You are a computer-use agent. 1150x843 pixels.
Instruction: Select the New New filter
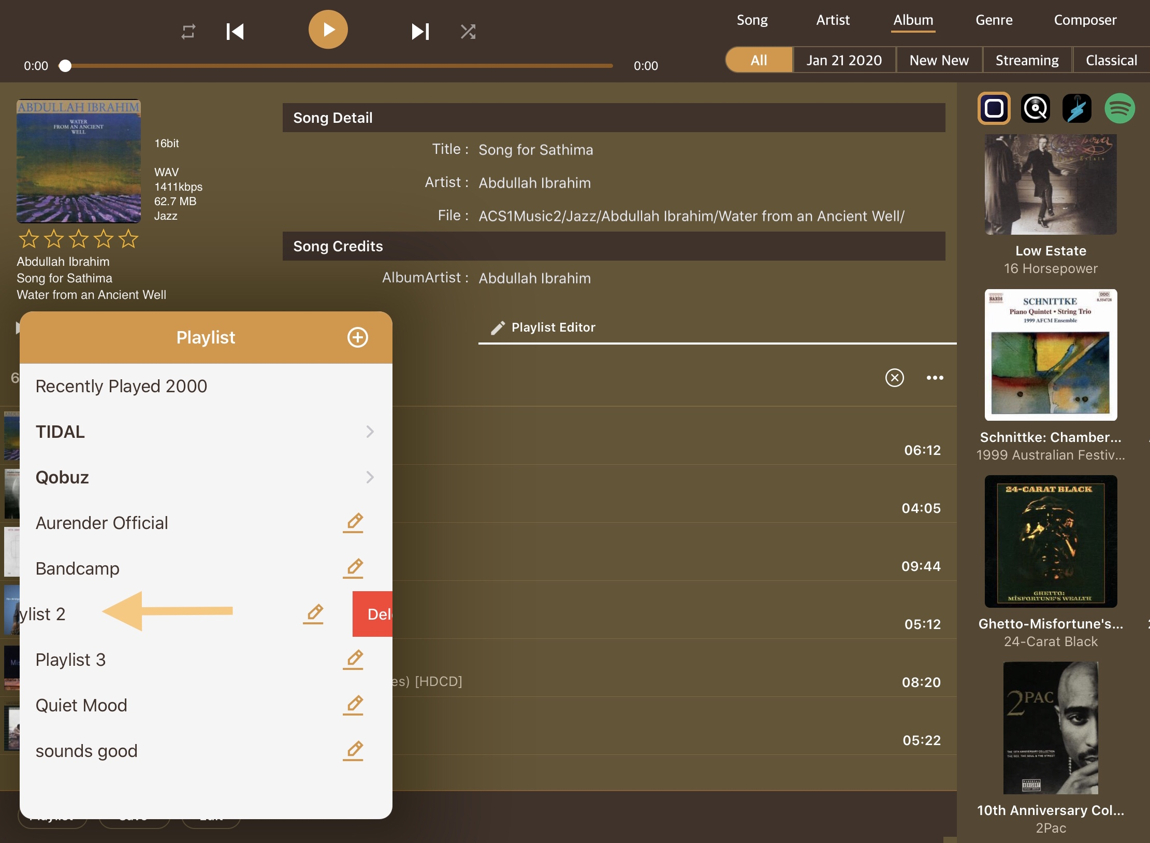939,60
